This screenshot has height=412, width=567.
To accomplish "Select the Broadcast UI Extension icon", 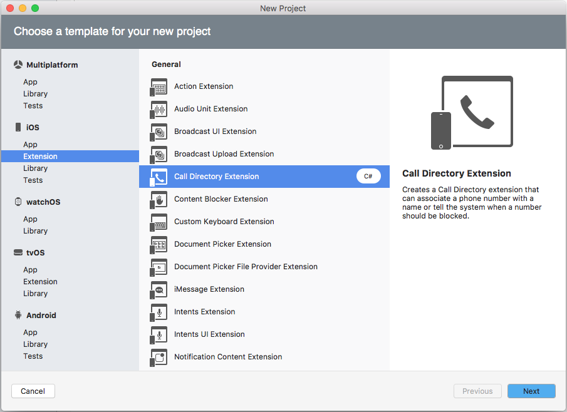I will [159, 131].
